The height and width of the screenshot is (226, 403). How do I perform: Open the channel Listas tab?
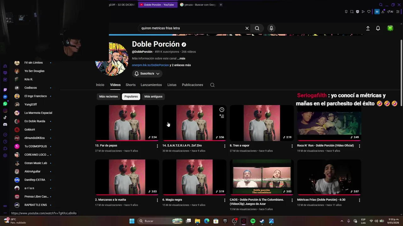pos(172,85)
